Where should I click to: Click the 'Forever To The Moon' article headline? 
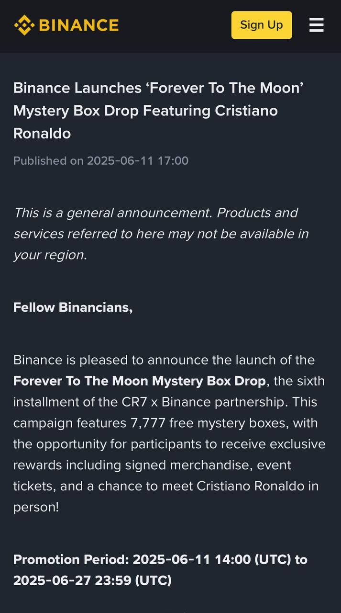tap(158, 111)
